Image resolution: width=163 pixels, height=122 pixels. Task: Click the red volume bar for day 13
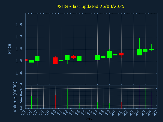pyautogui.click(x=73, y=105)
